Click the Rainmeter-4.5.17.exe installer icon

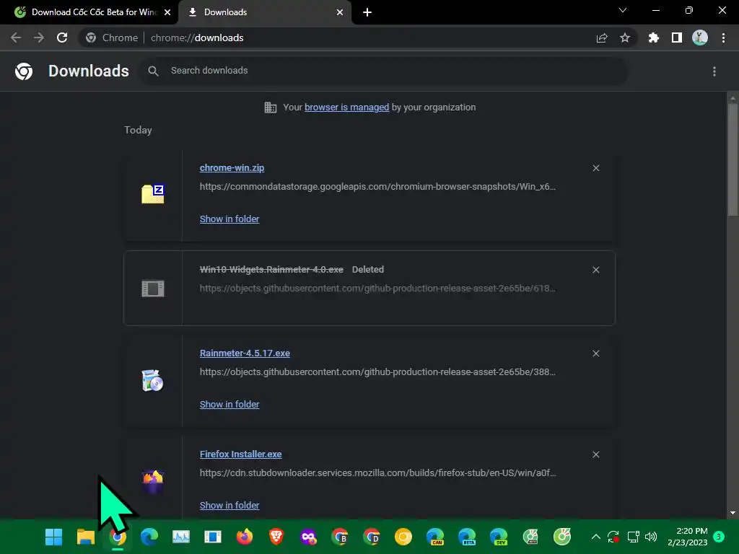point(153,380)
